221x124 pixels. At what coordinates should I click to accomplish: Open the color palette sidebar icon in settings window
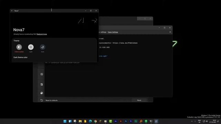42,93
